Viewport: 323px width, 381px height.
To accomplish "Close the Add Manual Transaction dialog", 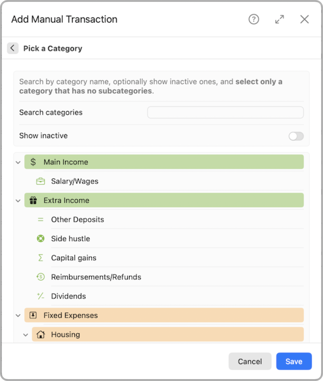I will (x=304, y=19).
